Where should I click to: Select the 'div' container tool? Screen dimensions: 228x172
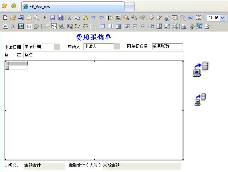pyautogui.click(x=29, y=26)
